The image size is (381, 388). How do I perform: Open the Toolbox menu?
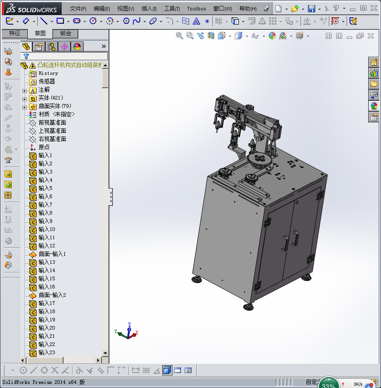click(x=196, y=9)
